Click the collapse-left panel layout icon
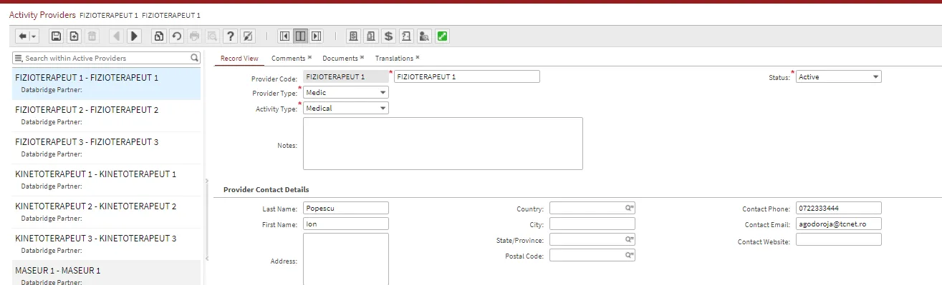 click(284, 36)
